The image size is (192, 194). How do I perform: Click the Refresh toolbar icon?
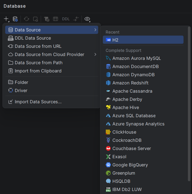27,19
